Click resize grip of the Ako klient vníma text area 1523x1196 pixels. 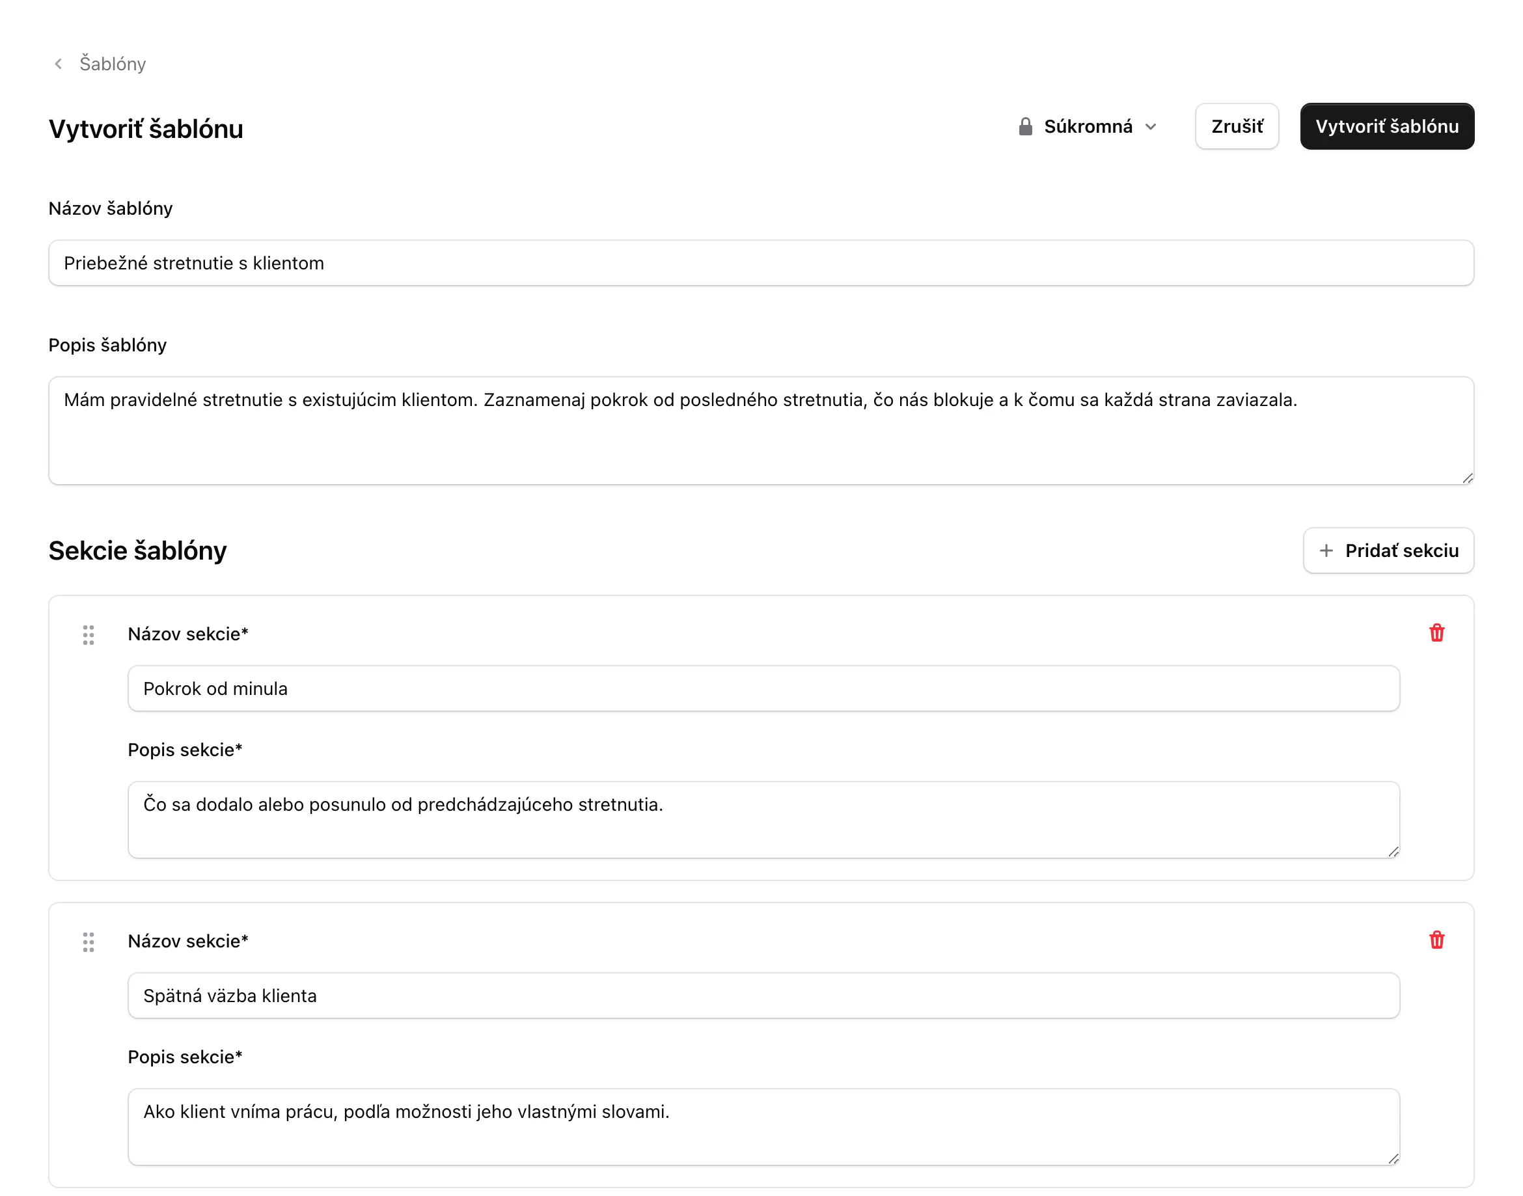click(1393, 1158)
